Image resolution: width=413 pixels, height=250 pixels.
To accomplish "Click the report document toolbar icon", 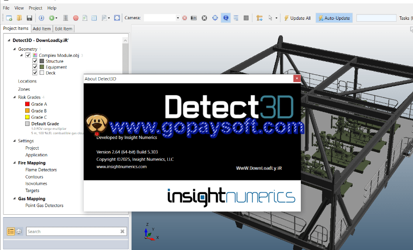I will (x=104, y=18).
